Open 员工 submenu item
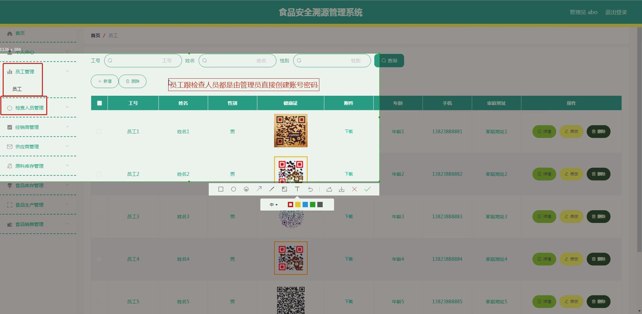The width and height of the screenshot is (642, 314). pyautogui.click(x=17, y=89)
